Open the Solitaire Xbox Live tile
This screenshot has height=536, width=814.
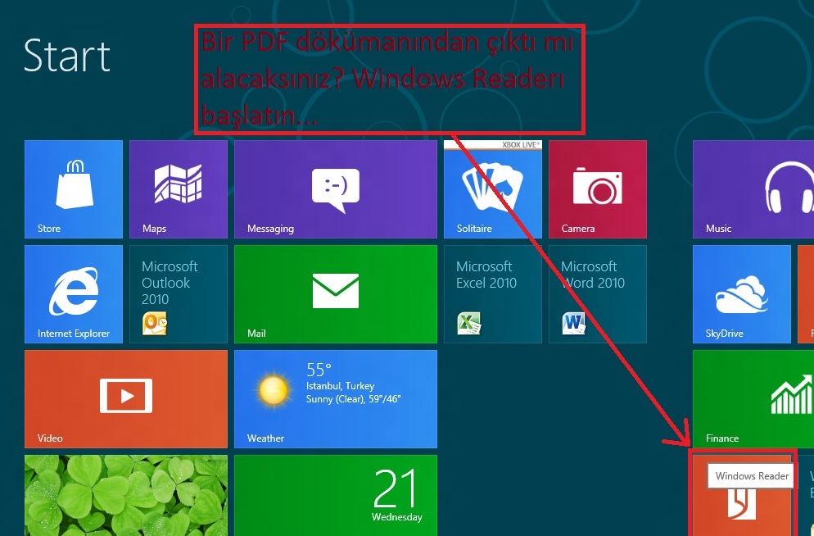(493, 189)
